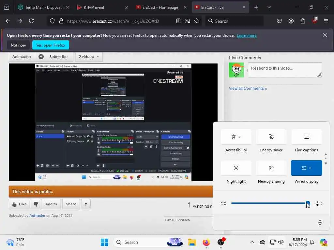Image resolution: width=334 pixels, height=250 pixels.
Task: Dislike the video with thumbs-down
Action: (x=36, y=204)
